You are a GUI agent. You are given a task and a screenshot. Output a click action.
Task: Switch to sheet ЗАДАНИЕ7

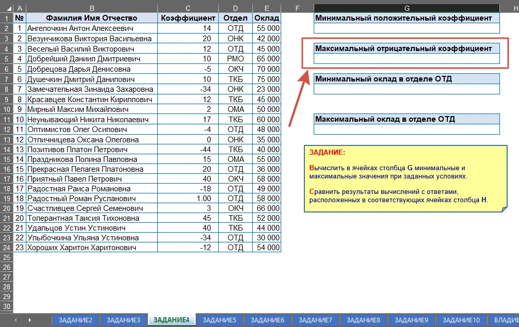315,320
